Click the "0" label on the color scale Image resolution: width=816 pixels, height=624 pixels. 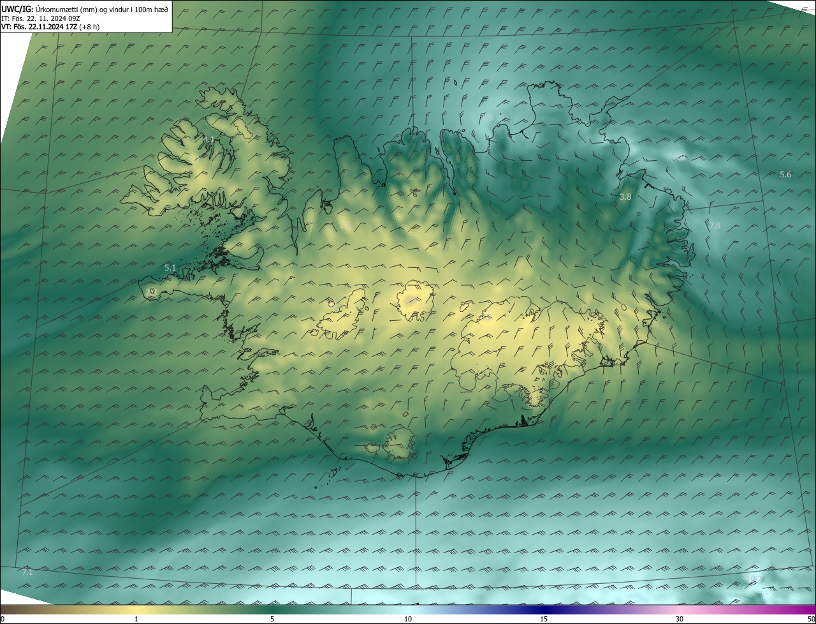click(3, 619)
